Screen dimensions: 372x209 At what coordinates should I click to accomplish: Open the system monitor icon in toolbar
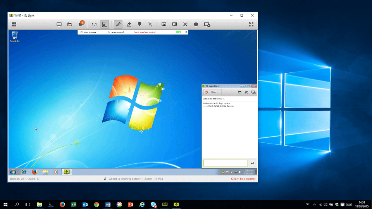(x=164, y=24)
